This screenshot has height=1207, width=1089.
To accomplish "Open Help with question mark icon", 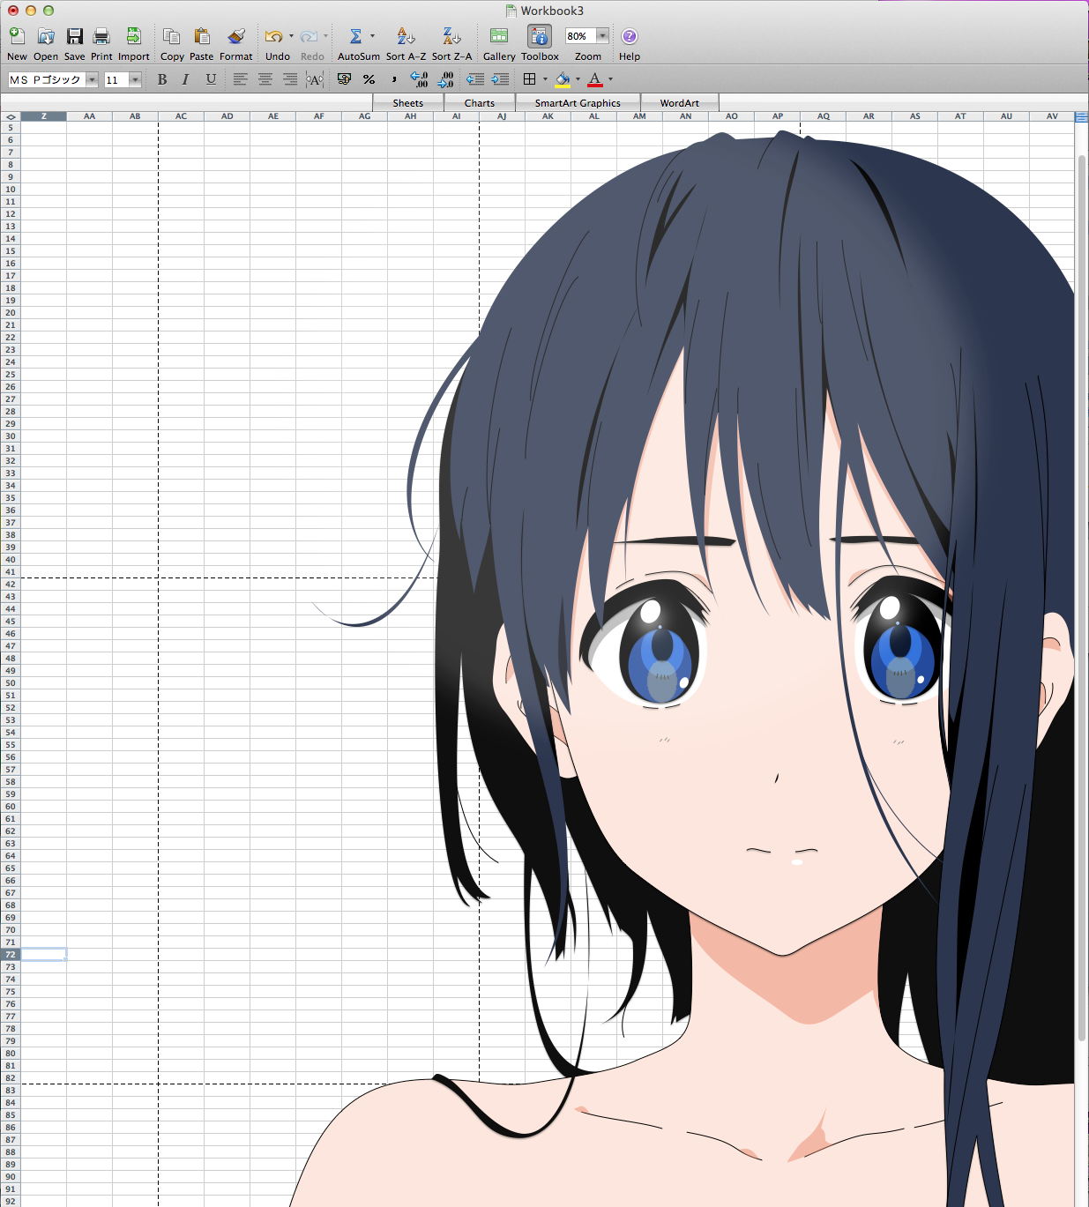I will click(x=630, y=36).
